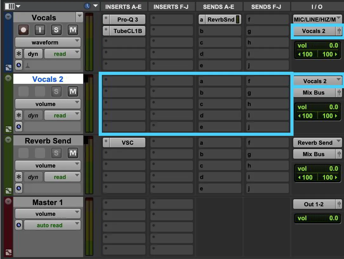Click the INSERTS F-J column header
Image resolution: width=344 pixels, height=259 pixels.
pyautogui.click(x=171, y=6)
